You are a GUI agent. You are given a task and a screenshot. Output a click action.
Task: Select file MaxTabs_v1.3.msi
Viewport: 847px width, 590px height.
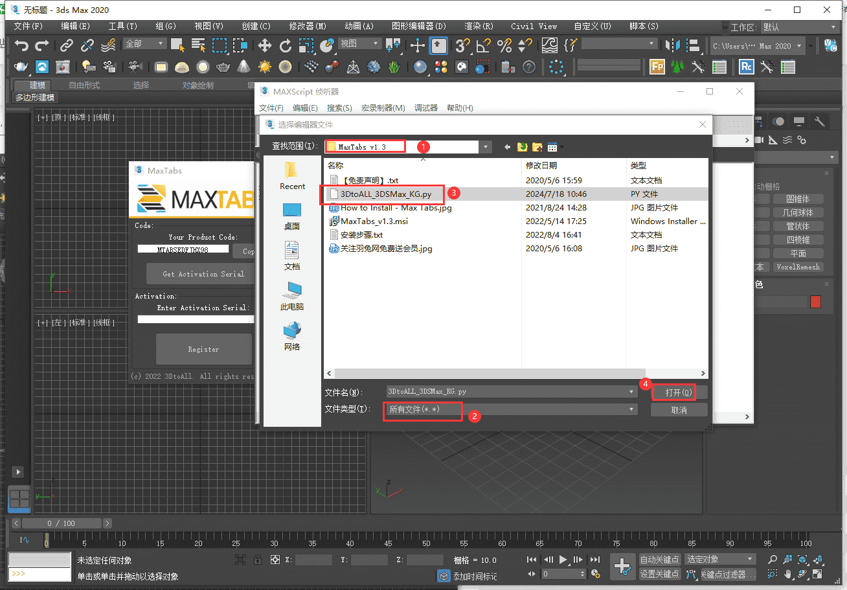[374, 221]
